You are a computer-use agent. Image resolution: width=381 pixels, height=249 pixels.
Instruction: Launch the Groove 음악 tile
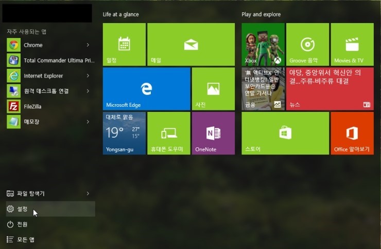[307, 44]
